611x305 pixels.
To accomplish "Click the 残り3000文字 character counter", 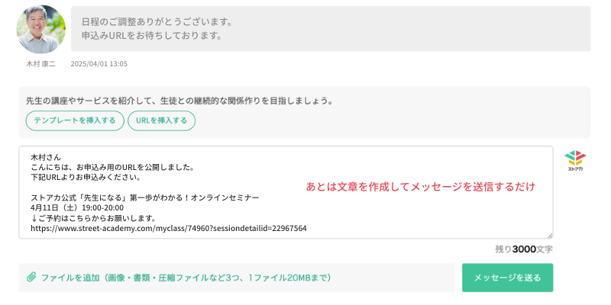I will tap(524, 249).
